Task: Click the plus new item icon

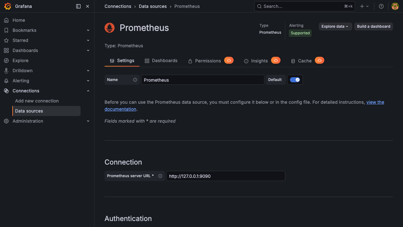Action: click(362, 6)
